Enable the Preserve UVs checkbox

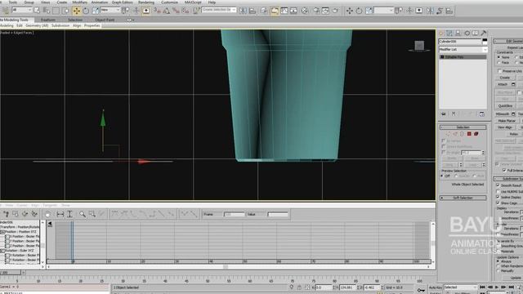pos(499,71)
